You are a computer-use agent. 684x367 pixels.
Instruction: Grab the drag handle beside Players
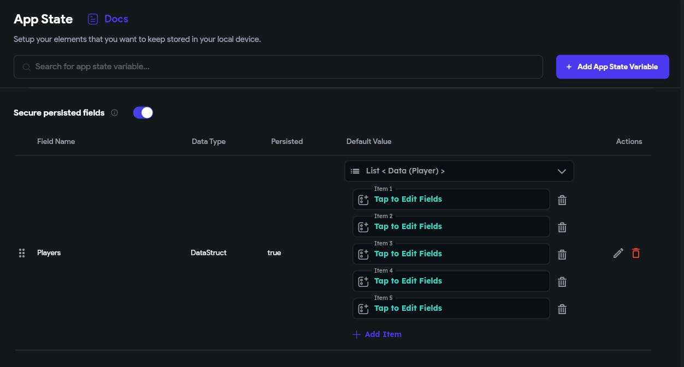point(22,253)
